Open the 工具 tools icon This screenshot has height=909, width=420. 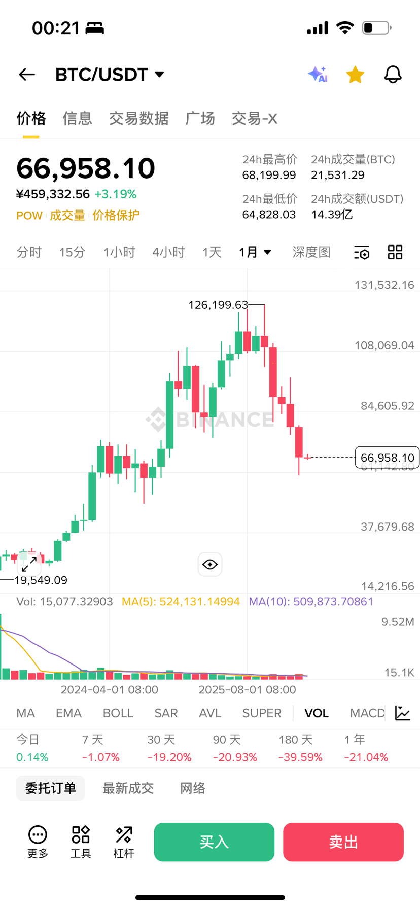tap(81, 842)
